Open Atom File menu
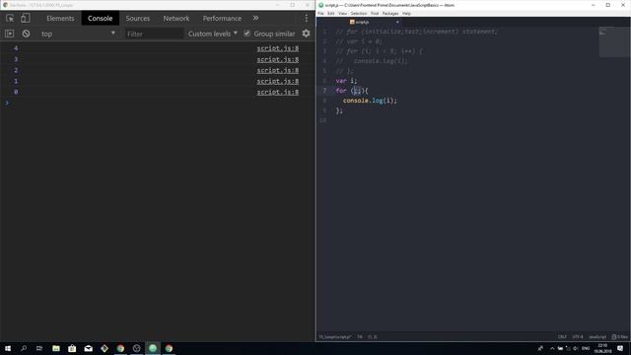This screenshot has width=631, height=355. [320, 13]
